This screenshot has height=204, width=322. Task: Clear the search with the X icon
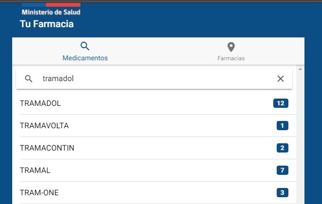(281, 79)
